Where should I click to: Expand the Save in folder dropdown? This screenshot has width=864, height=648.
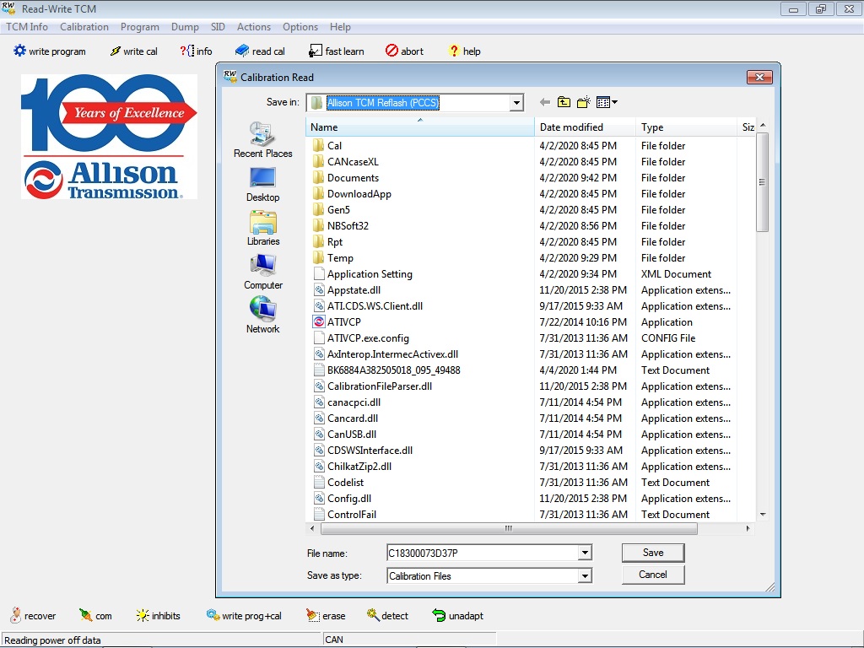[516, 102]
